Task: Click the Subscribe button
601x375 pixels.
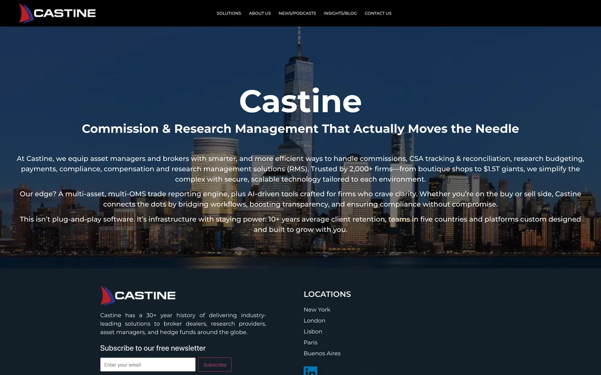Action: [215, 364]
